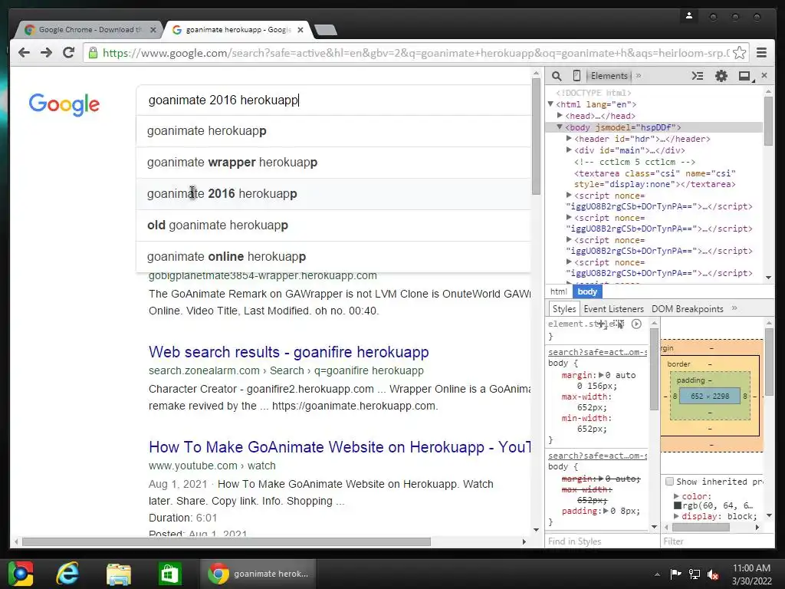
Task: Open the Elements panel tab
Action: point(609,76)
